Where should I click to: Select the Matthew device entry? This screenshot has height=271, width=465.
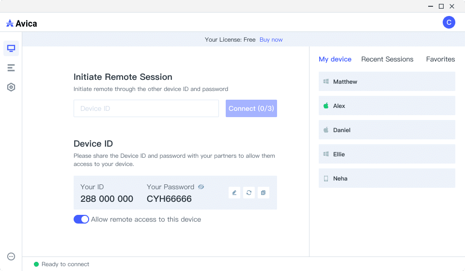click(387, 81)
